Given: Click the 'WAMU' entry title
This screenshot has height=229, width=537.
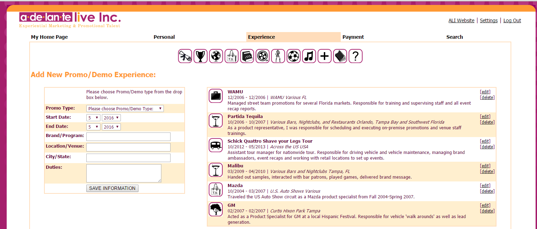Looking at the screenshot, I should [235, 92].
